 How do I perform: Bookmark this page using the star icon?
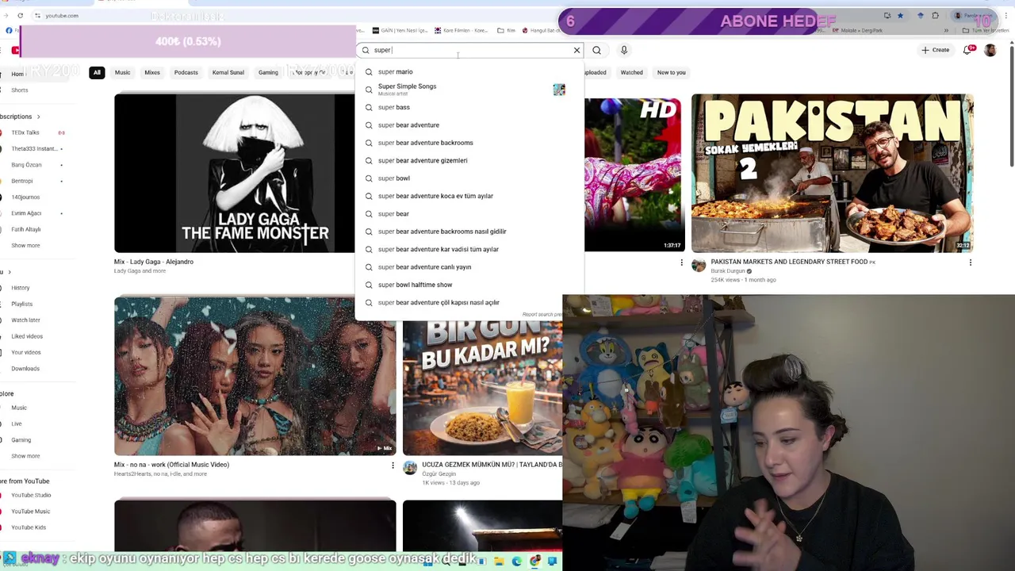[900, 15]
